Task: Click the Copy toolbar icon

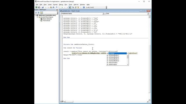Action: [x=48, y=7]
